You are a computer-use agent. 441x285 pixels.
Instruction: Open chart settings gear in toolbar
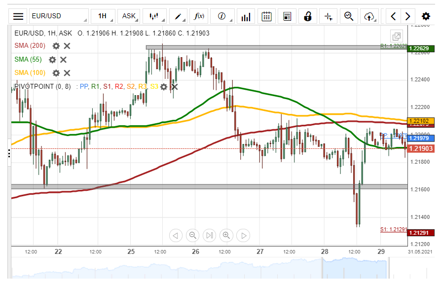tap(426, 16)
